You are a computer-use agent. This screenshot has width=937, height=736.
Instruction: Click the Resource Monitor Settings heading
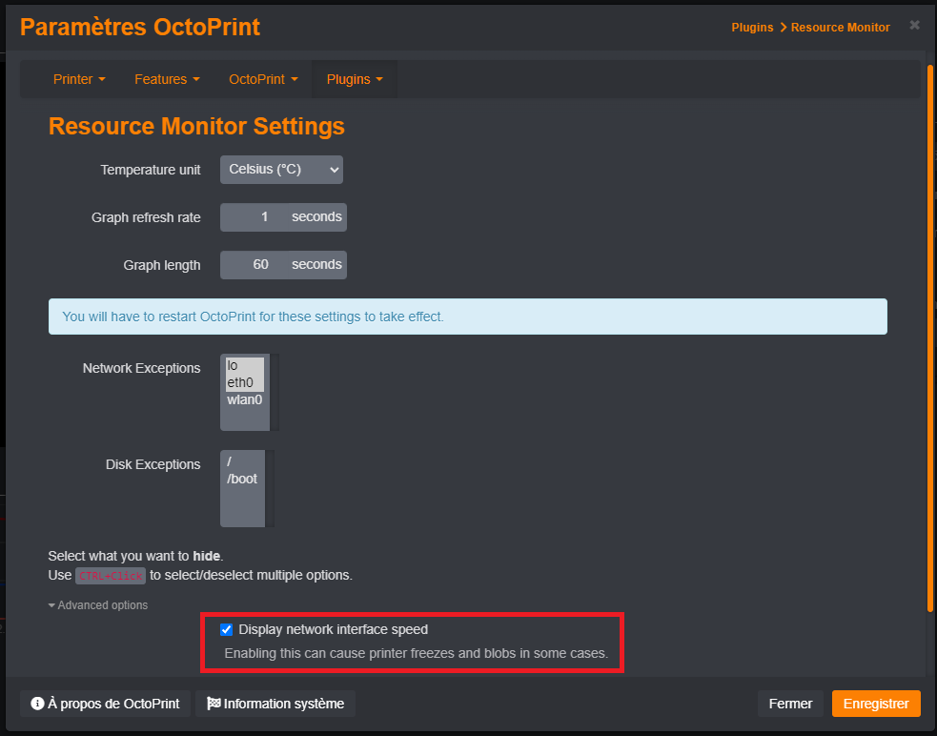(x=196, y=126)
